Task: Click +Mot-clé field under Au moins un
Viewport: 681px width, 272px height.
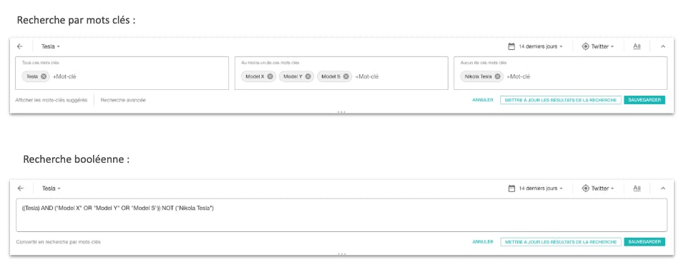Action: pyautogui.click(x=367, y=76)
